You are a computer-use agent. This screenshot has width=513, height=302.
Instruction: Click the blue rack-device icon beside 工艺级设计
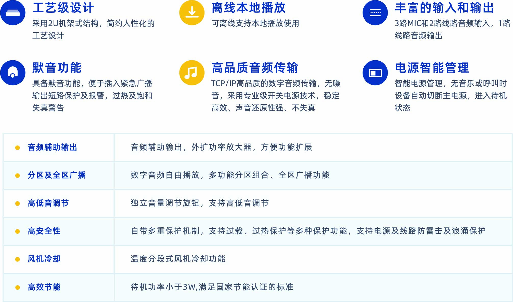[x=13, y=13]
